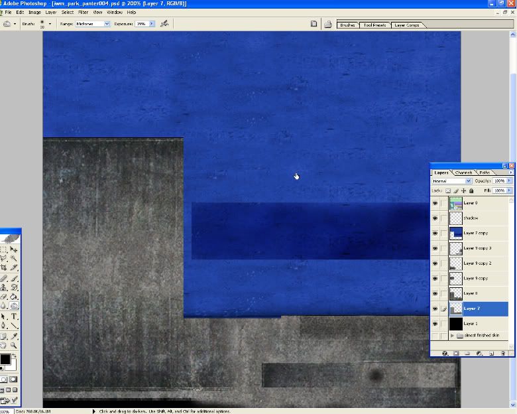Select the Move tool
The width and height of the screenshot is (517, 414).
[14, 249]
